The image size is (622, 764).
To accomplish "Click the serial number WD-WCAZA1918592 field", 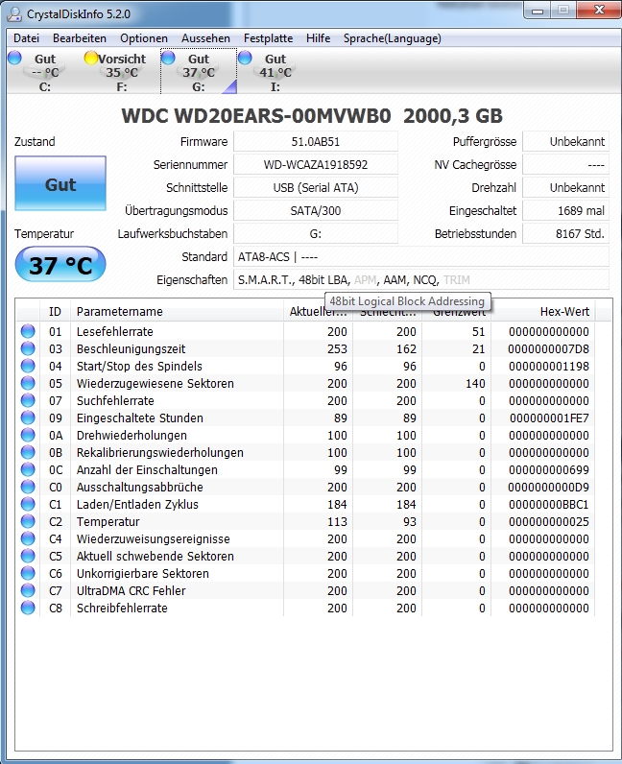I will (x=316, y=165).
